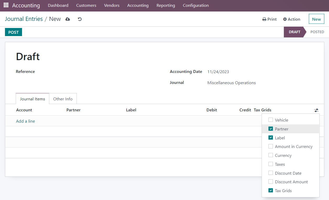Screen dimensions: 329x200
Task: Click the Add a line link
Action: [25, 121]
